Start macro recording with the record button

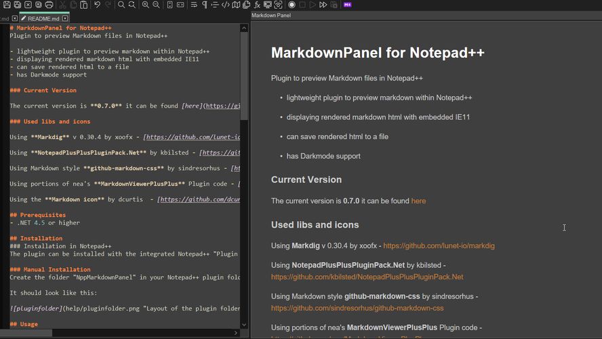pyautogui.click(x=291, y=5)
